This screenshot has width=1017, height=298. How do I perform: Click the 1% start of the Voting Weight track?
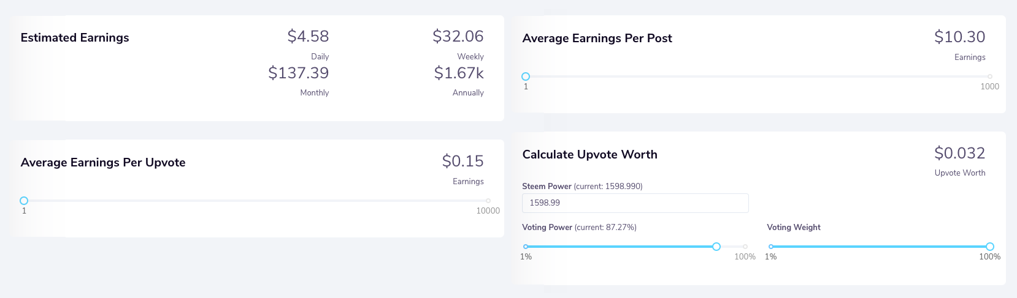click(x=771, y=247)
